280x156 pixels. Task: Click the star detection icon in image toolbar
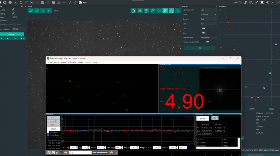153,11
